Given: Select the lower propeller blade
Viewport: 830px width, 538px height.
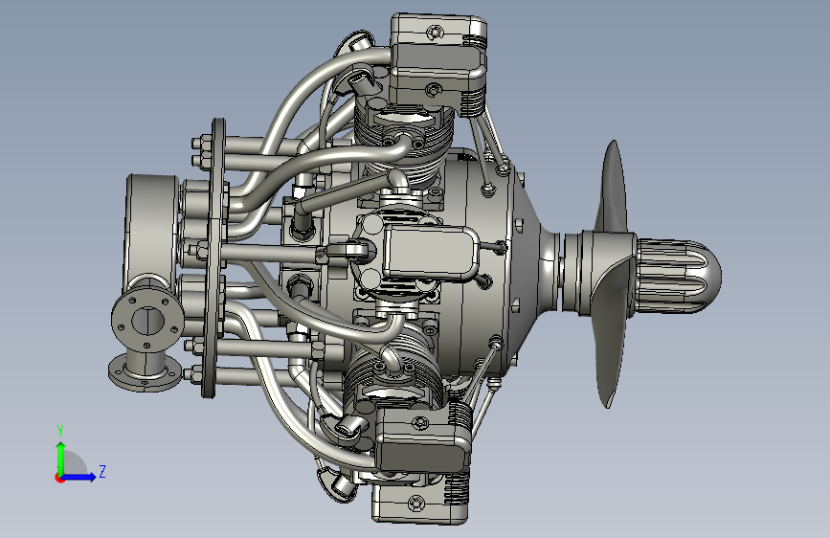Looking at the screenshot, I should 613,333.
